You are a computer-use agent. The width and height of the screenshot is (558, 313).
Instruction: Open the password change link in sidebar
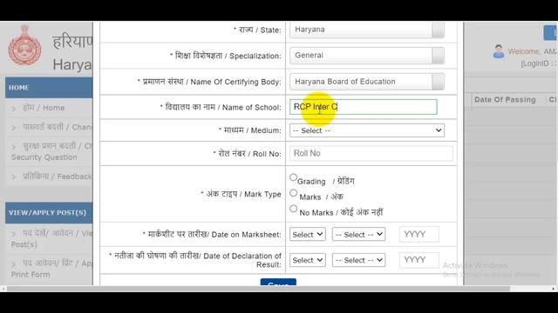click(57, 127)
